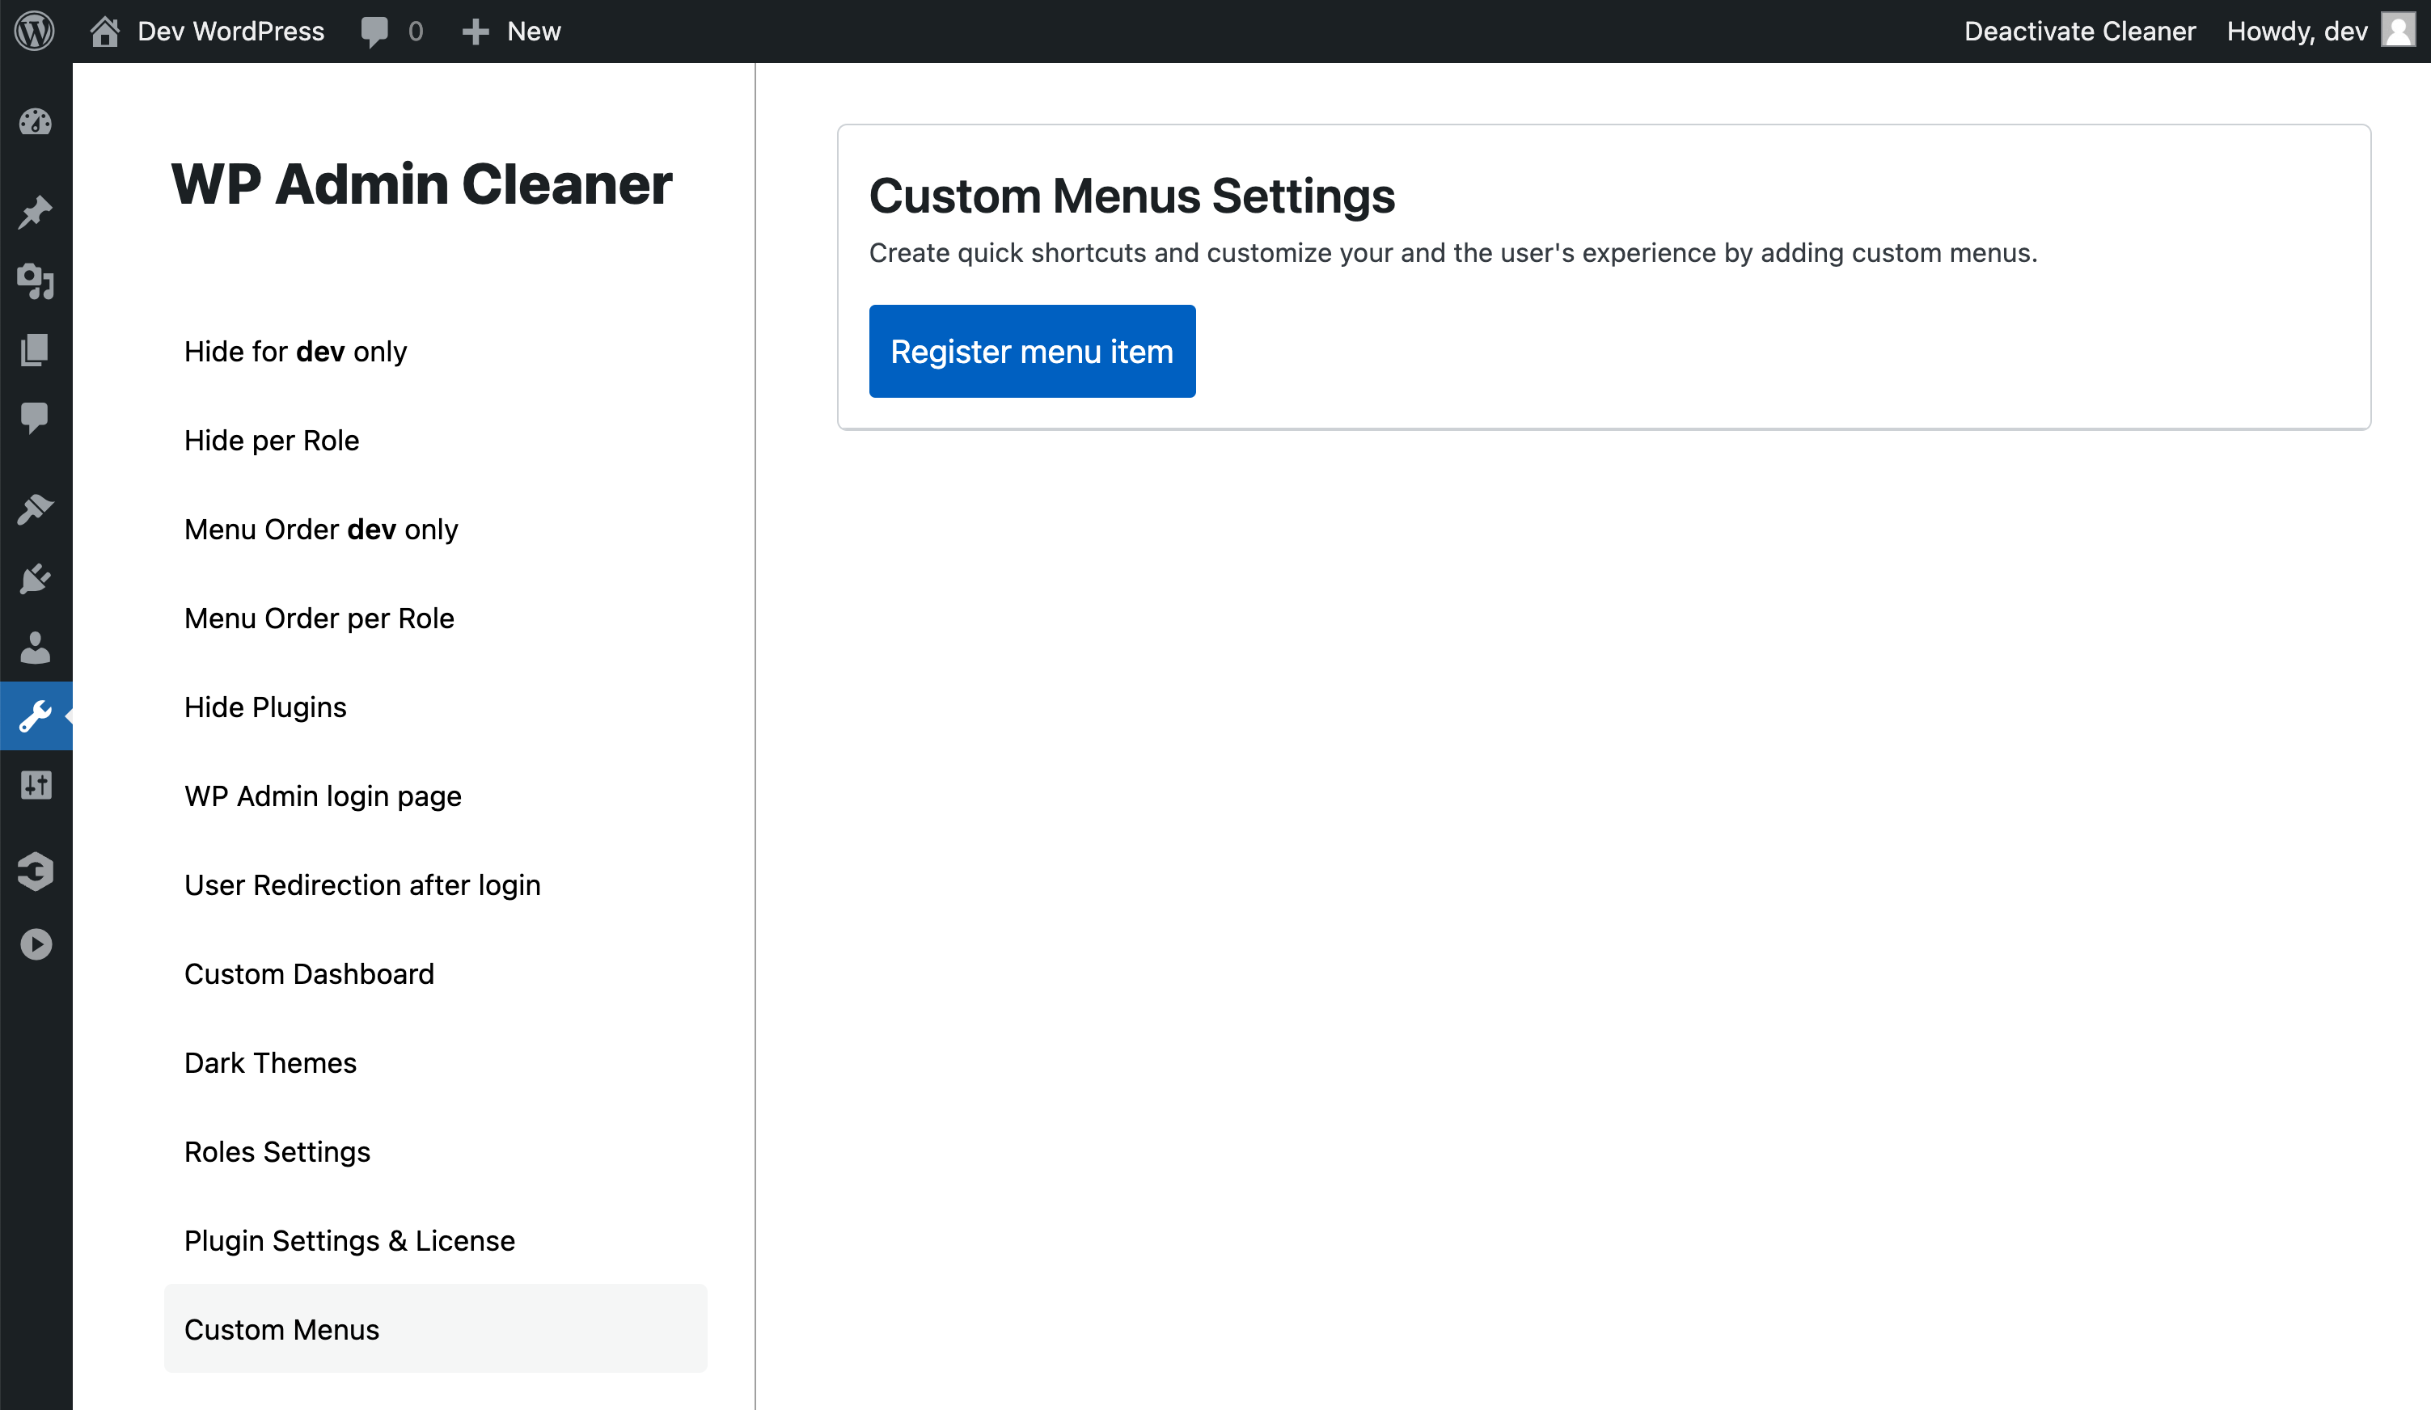Screen dimensions: 2431x1410
Task: Go to Roles Settings
Action: click(277, 1151)
